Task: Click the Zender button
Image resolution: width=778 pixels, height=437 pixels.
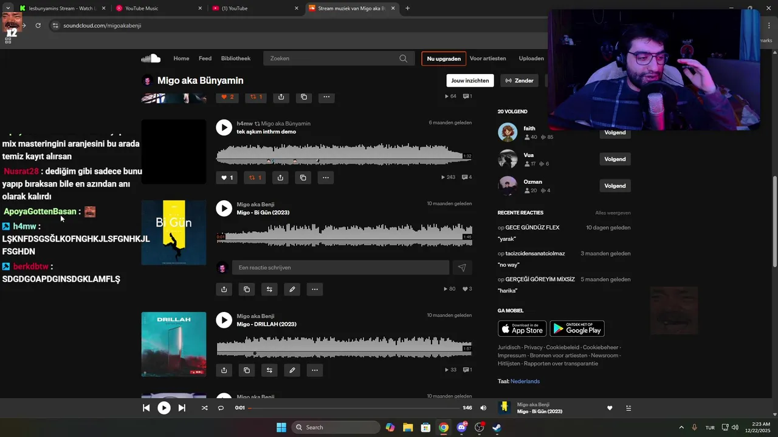Action: tap(519, 81)
